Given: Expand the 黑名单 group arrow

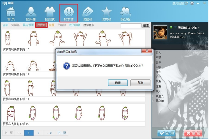Looking at the screenshot, I should click(153, 101).
